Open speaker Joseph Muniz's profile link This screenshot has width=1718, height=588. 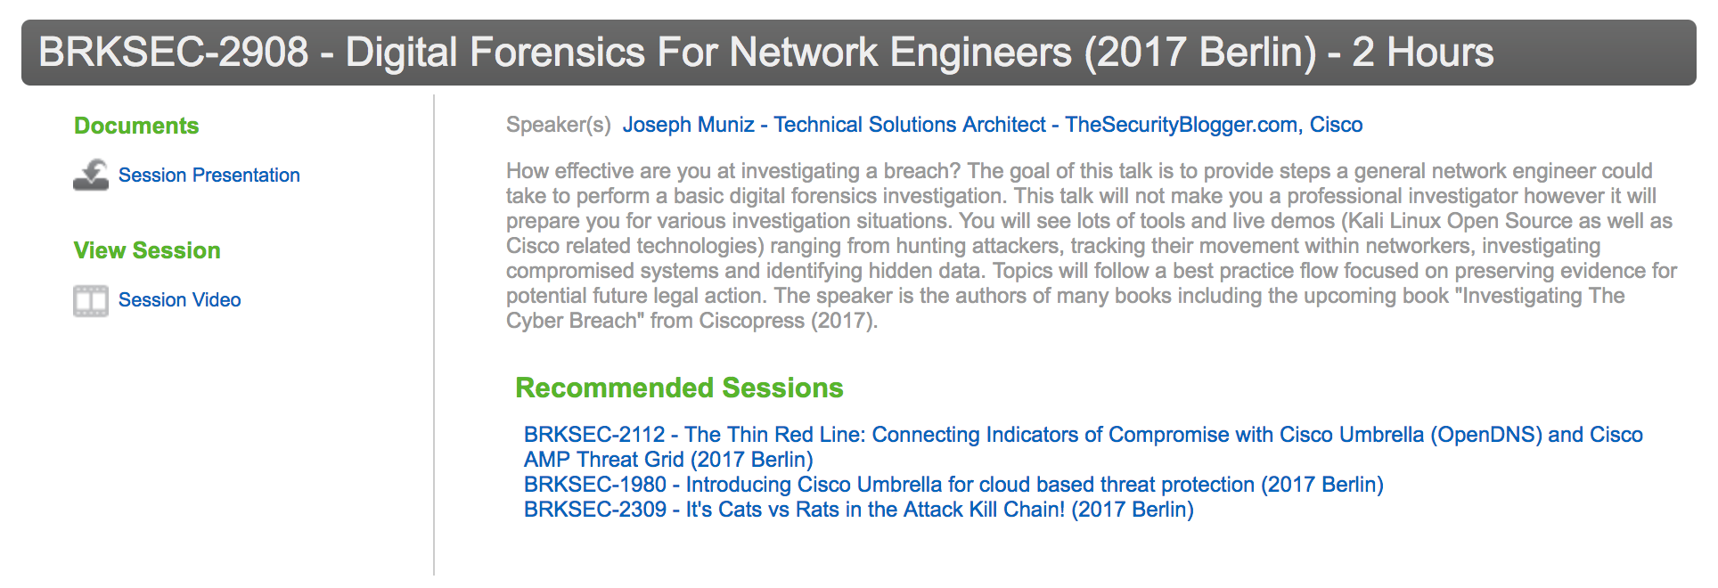[833, 125]
